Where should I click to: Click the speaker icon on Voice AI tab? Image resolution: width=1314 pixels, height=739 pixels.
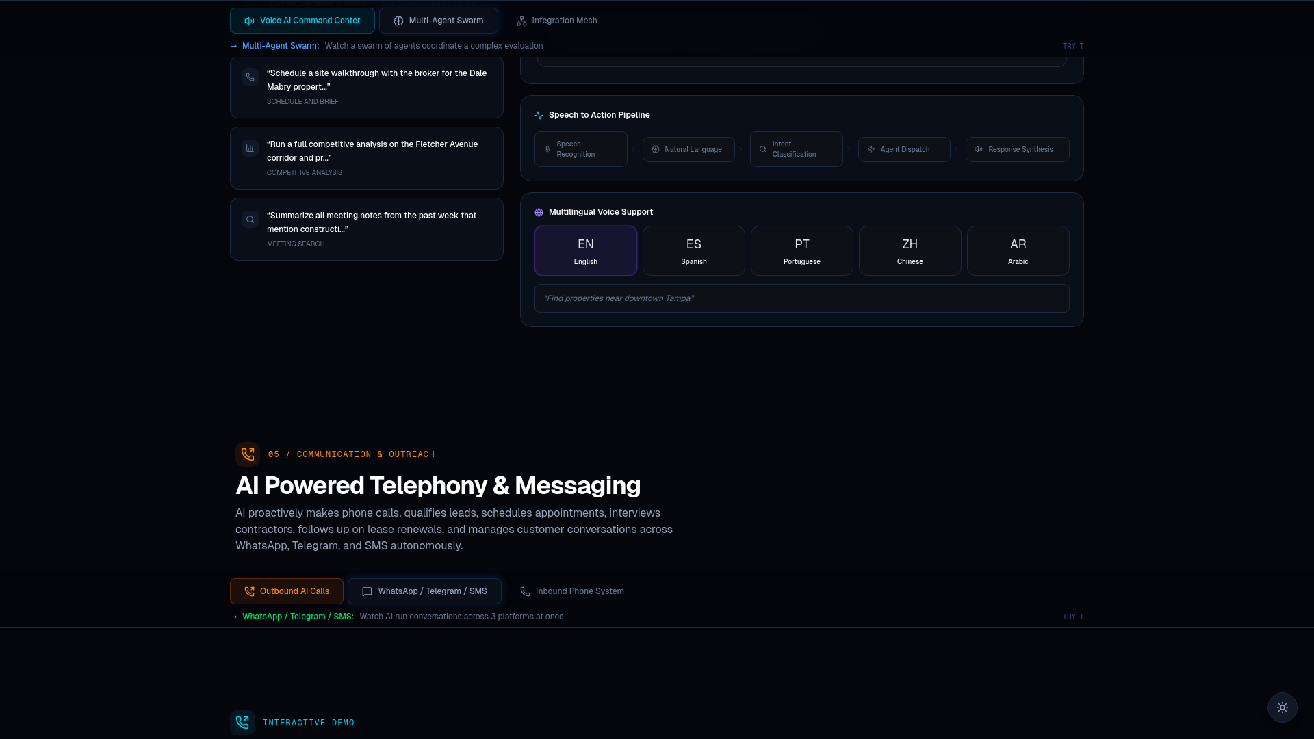pos(249,21)
